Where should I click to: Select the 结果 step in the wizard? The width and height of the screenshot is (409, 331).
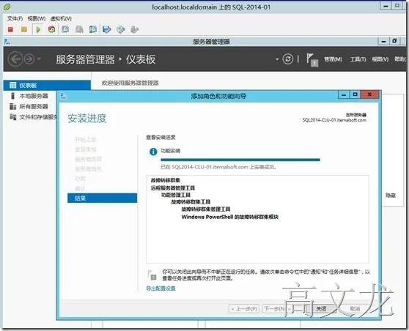[x=102, y=198]
